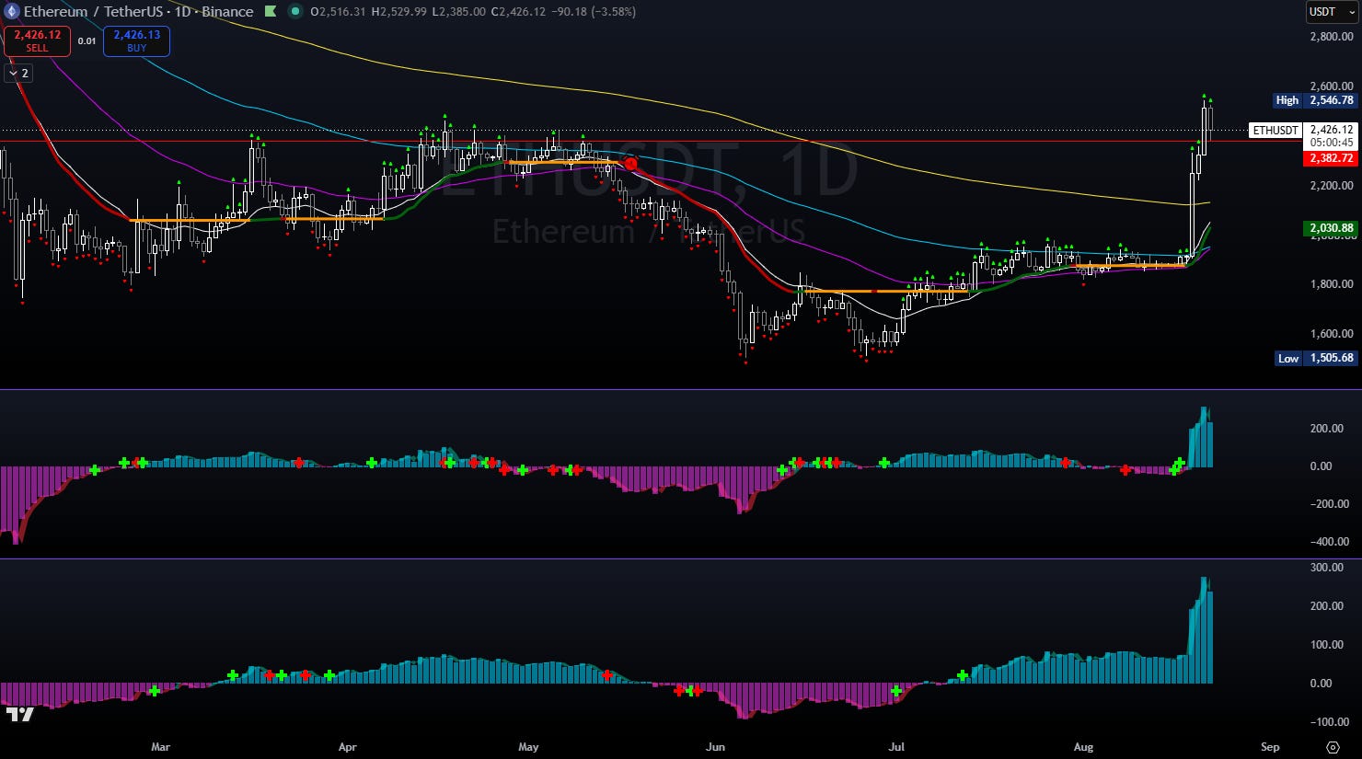Image resolution: width=1362 pixels, height=759 pixels.
Task: Click the ETHUSDT last price label
Action: pos(1302,131)
